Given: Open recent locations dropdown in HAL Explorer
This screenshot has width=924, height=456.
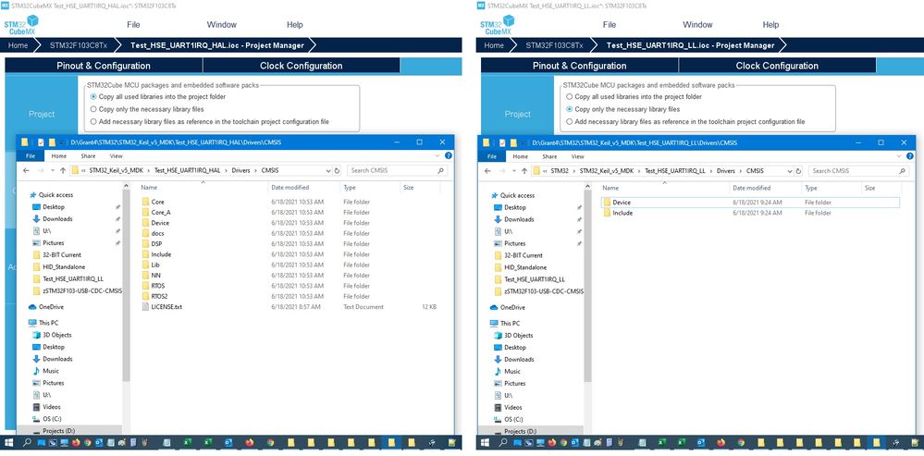Looking at the screenshot, I should pyautogui.click(x=53, y=170).
